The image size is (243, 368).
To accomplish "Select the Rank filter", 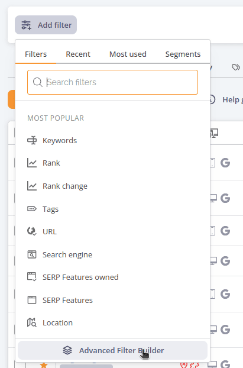I will pos(112,163).
